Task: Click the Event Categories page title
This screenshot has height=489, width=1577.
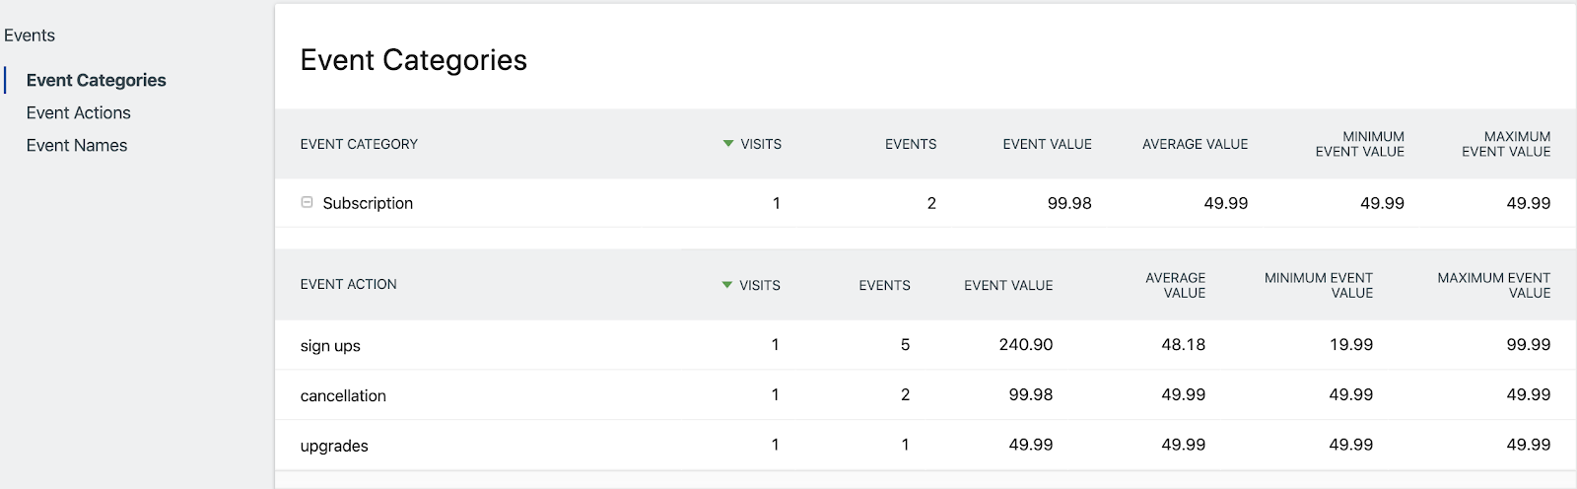Action: pos(413,60)
